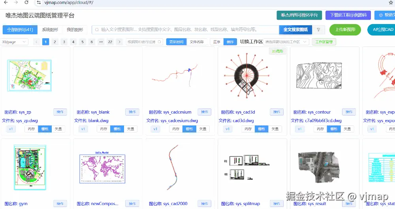The height and width of the screenshot is (209, 395).
Task: Choose 内存 mode for sys_cadcesium
Action: (x=176, y=129)
